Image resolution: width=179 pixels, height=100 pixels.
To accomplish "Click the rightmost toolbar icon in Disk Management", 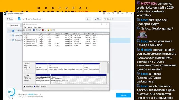I will point(53,30).
